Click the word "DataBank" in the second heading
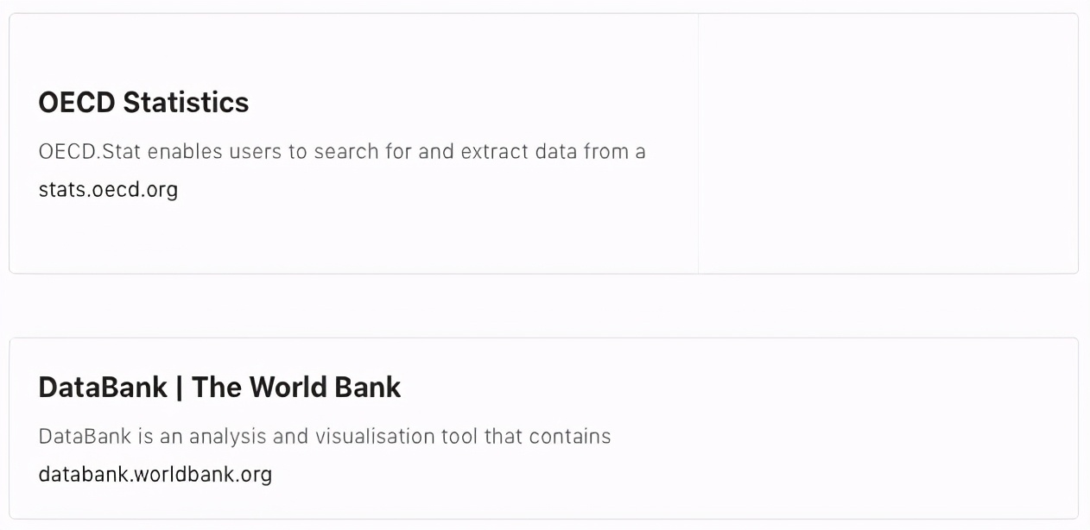Image resolution: width=1090 pixels, height=530 pixels. (103, 388)
